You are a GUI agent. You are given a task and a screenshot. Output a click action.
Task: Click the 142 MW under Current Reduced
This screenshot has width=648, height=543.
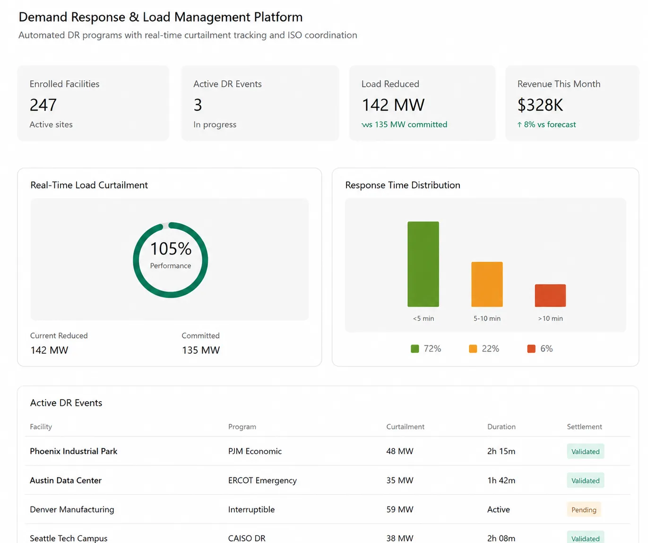[49, 350]
